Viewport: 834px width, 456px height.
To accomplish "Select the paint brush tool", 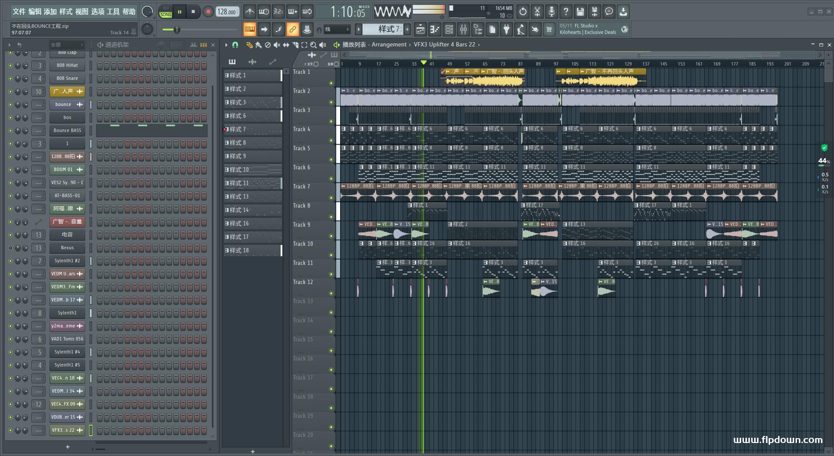I will tap(258, 45).
